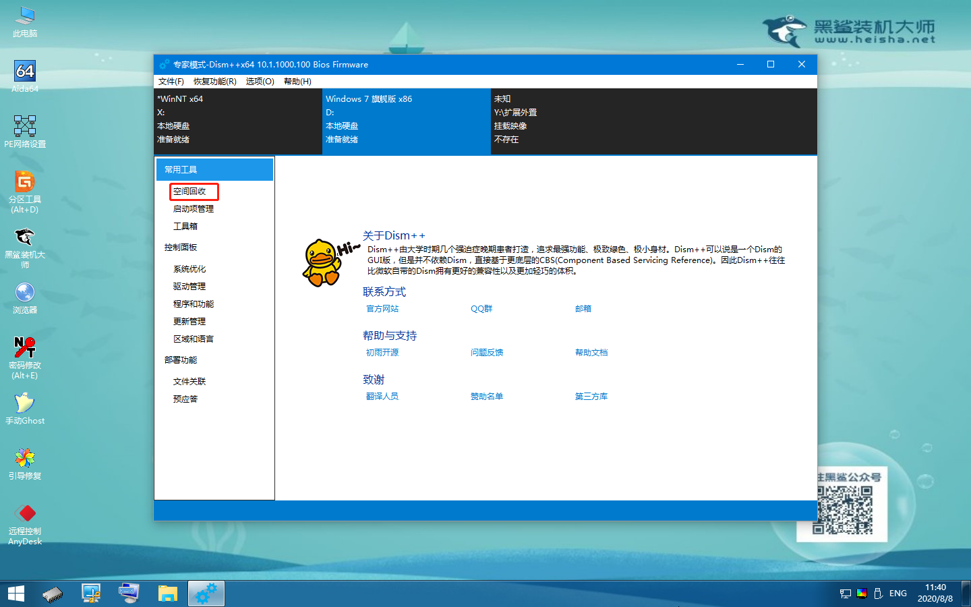Screen dimensions: 971x607
Task: Click the 初雨开源 link
Action: [382, 353]
